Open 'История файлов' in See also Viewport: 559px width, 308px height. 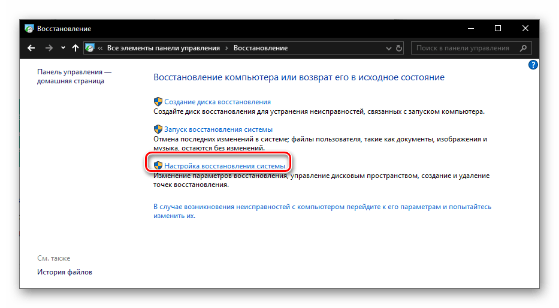tap(65, 272)
